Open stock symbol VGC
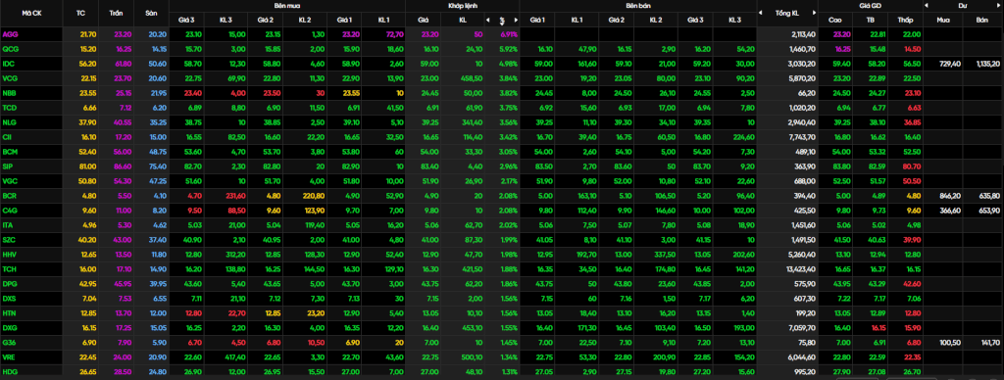 click(x=10, y=181)
